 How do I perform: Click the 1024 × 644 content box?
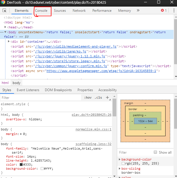pyautogui.click(x=145, y=121)
